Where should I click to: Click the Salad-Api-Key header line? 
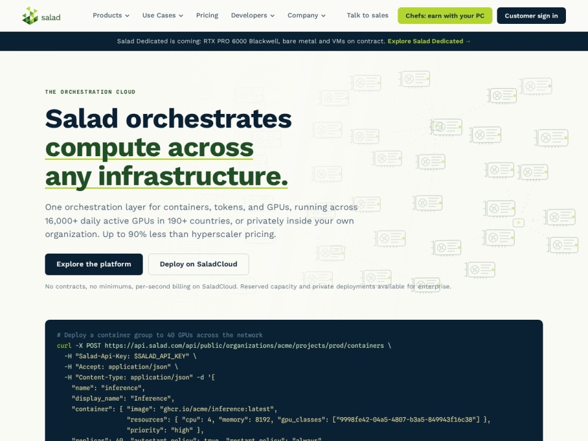coord(130,356)
